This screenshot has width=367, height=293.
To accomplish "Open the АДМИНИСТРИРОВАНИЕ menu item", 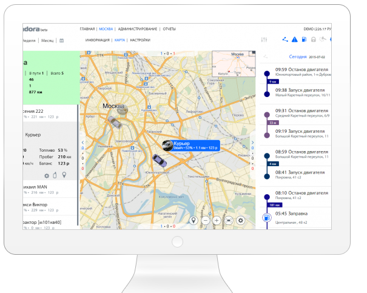I will tap(137, 29).
